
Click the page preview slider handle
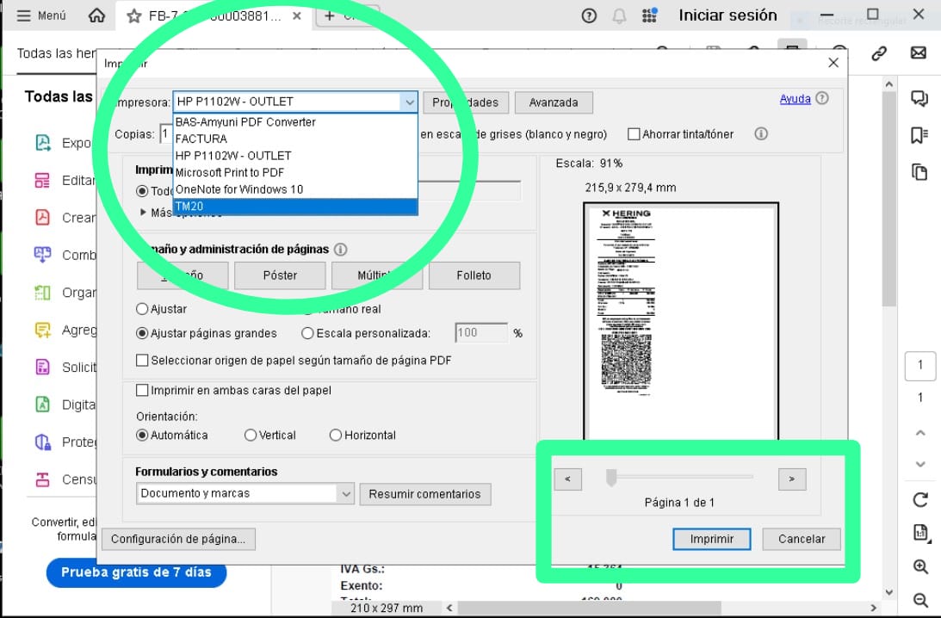(611, 478)
